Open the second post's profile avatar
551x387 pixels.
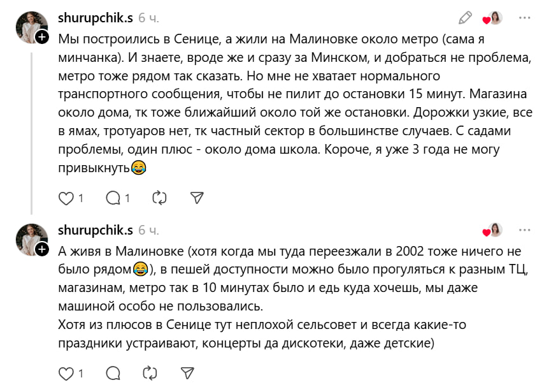(x=31, y=238)
